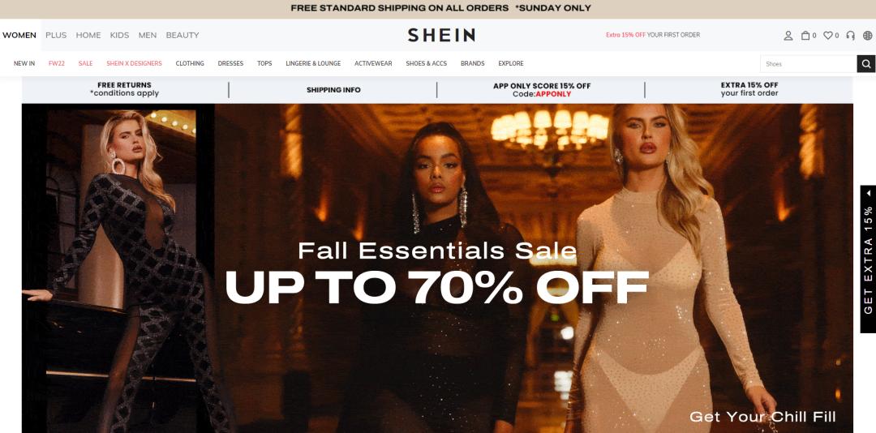Click the Fall Essentials Sale banner
Viewport: 876px width, 433px height.
point(437,268)
